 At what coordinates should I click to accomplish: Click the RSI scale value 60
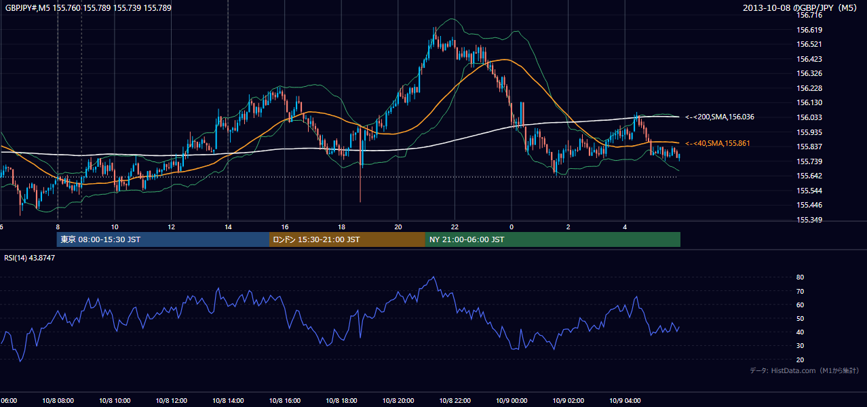coord(800,305)
